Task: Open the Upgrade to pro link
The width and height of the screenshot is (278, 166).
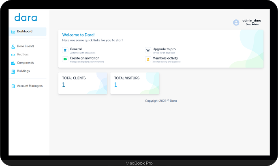Action: (164, 49)
